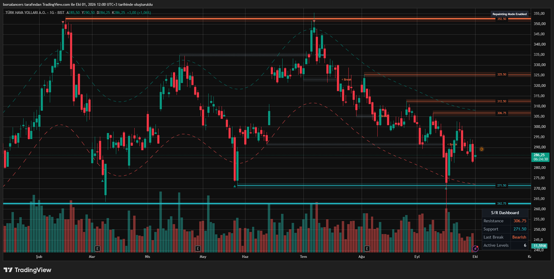The width and height of the screenshot is (554, 279).
Task: Click the high value Y290,50
Action: [88, 13]
